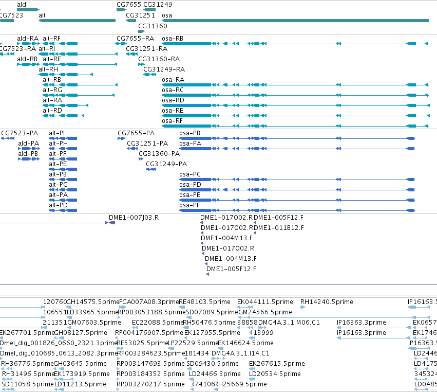The image size is (437, 392).
Task: Select the osa-RA transcript label
Action: click(173, 80)
